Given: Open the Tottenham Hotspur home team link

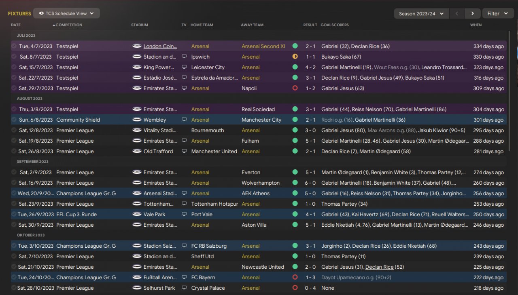Looking at the screenshot, I should click(214, 204).
